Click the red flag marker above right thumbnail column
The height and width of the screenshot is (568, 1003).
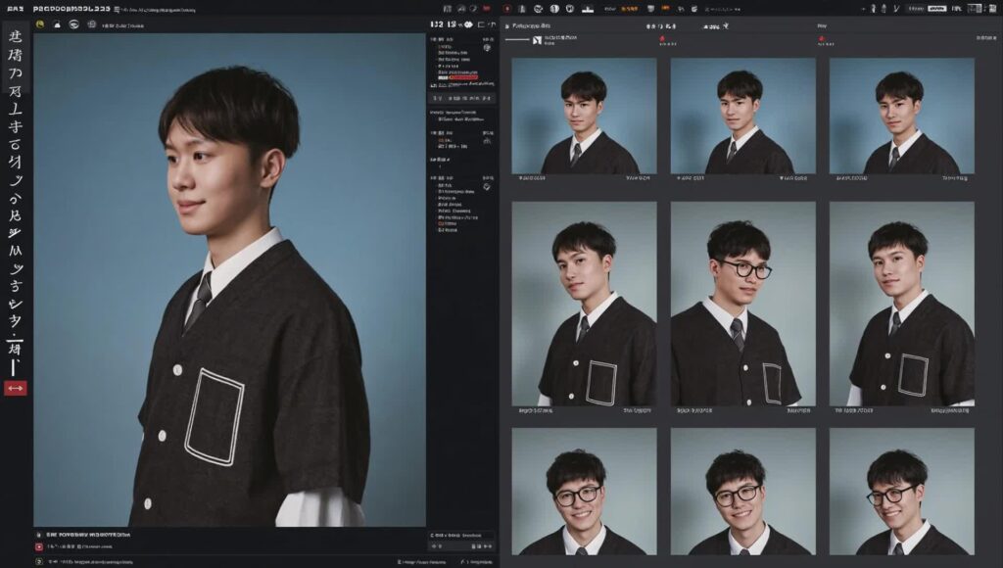pyautogui.click(x=822, y=38)
